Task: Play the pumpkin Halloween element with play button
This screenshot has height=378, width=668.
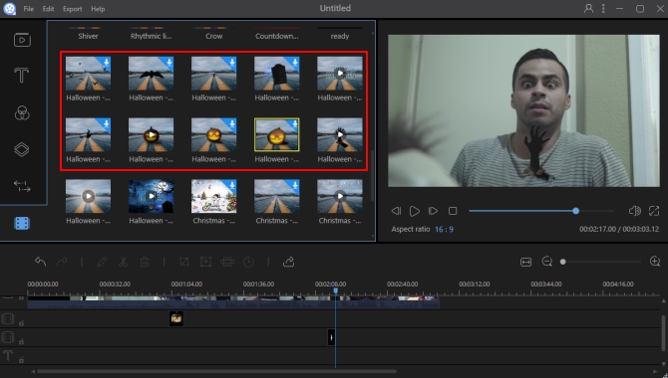Action: click(x=151, y=135)
